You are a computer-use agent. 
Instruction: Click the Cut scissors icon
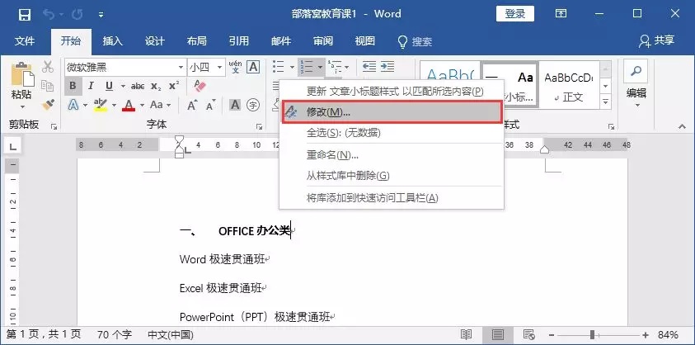[48, 67]
